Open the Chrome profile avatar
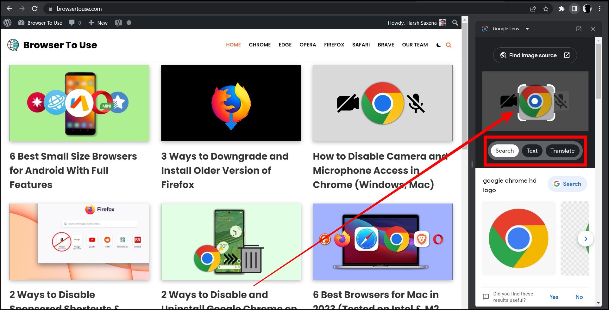The image size is (609, 310). coord(587,9)
